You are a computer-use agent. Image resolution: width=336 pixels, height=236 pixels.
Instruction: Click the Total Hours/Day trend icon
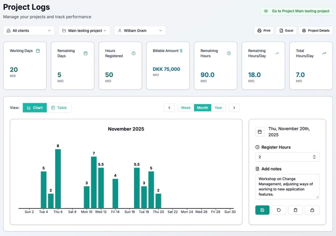[x=324, y=51]
